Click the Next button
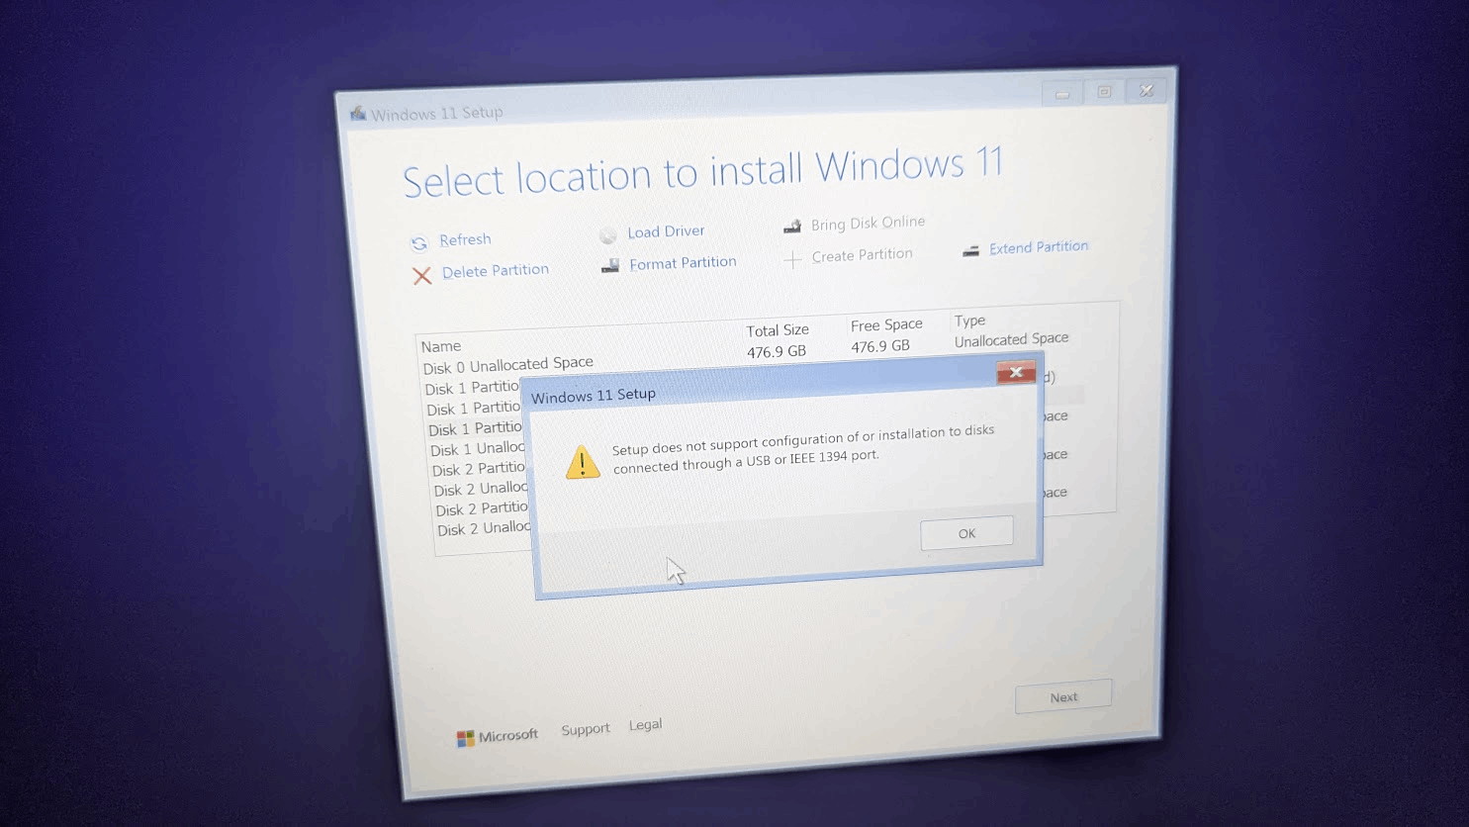 1063,696
